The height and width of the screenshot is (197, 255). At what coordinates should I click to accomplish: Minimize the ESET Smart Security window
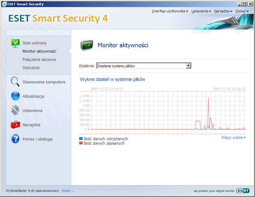click(239, 4)
